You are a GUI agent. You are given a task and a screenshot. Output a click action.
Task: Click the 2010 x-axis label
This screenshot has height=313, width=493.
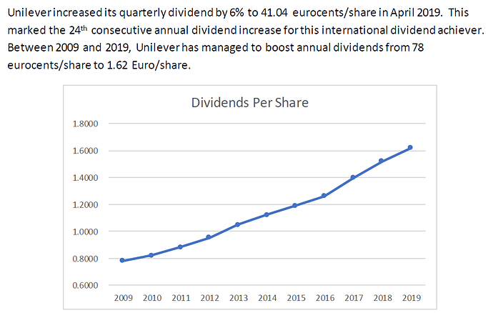[x=152, y=297]
